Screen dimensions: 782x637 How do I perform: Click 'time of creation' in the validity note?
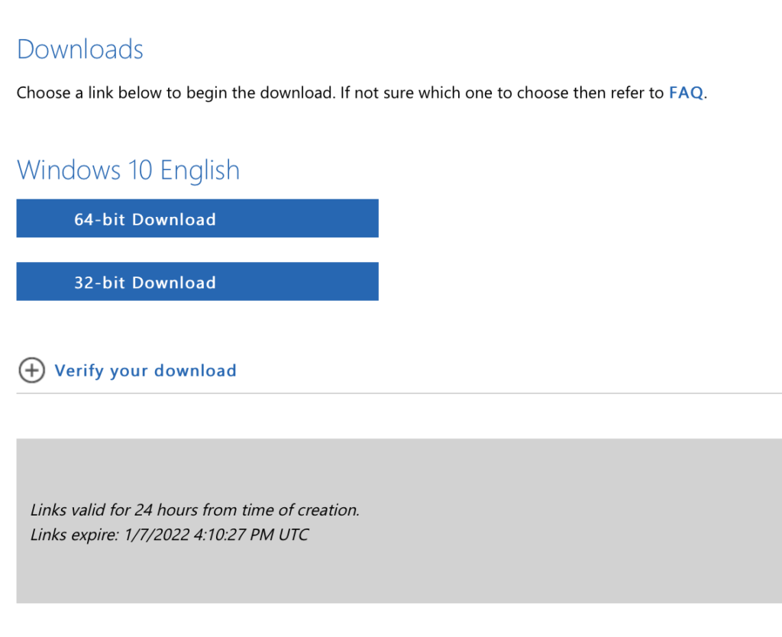tap(300, 509)
